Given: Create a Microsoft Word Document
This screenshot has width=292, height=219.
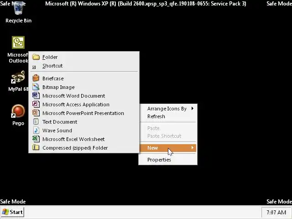Looking at the screenshot, I should click(84, 96).
